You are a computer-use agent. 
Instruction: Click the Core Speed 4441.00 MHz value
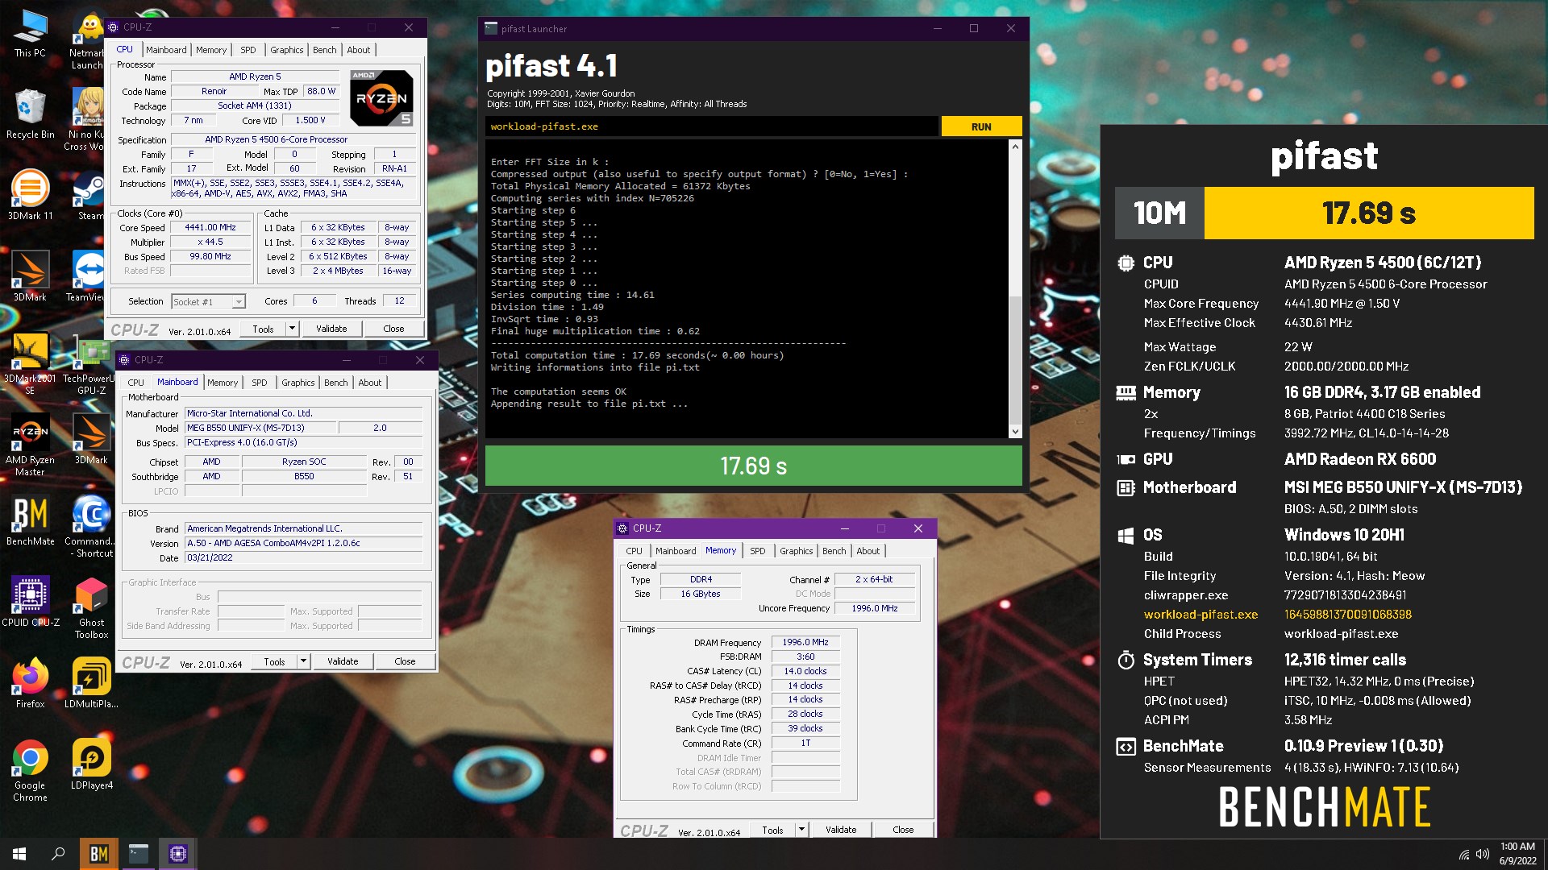pyautogui.click(x=210, y=228)
